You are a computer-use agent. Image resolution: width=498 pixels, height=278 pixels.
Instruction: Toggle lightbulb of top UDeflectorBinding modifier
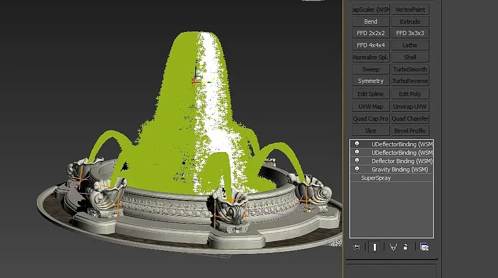pyautogui.click(x=357, y=144)
